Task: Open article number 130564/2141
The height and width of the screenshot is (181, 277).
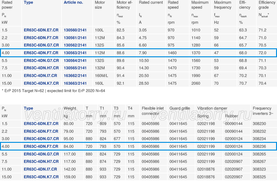Action: coord(75,60)
